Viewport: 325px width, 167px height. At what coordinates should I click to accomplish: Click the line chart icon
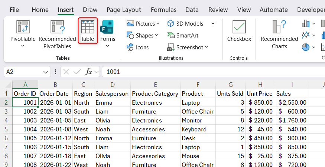[306, 35]
